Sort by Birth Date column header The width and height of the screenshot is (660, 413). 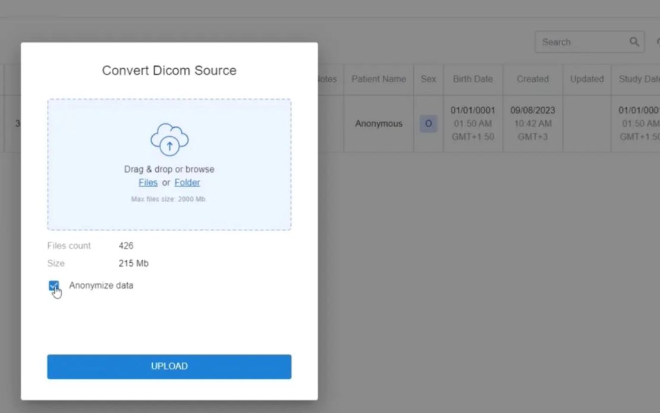coord(473,79)
